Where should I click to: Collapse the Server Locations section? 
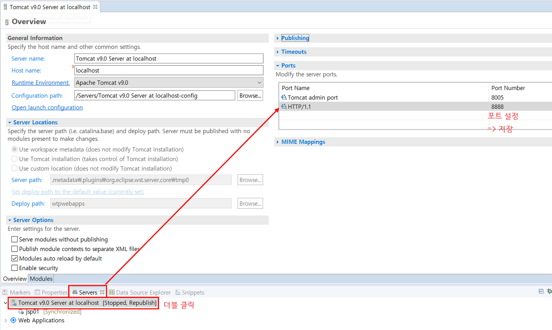click(10, 123)
